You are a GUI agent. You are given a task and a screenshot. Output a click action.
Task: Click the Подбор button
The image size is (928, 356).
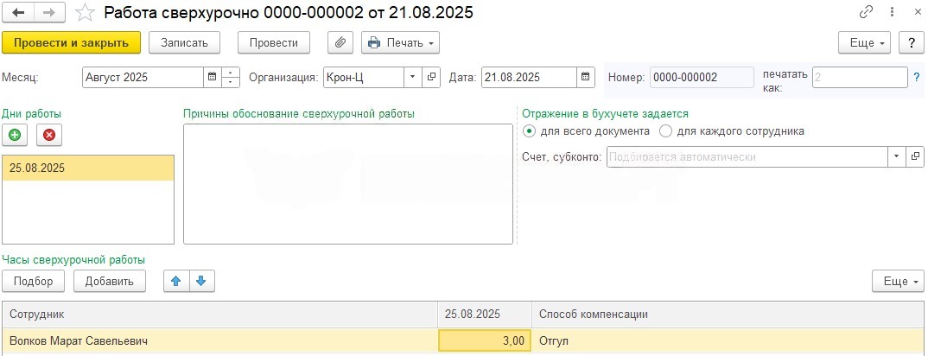[34, 281]
